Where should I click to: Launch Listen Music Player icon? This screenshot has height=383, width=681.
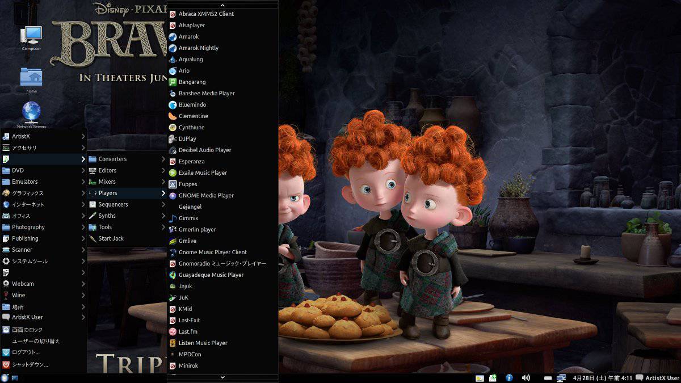[x=173, y=343]
